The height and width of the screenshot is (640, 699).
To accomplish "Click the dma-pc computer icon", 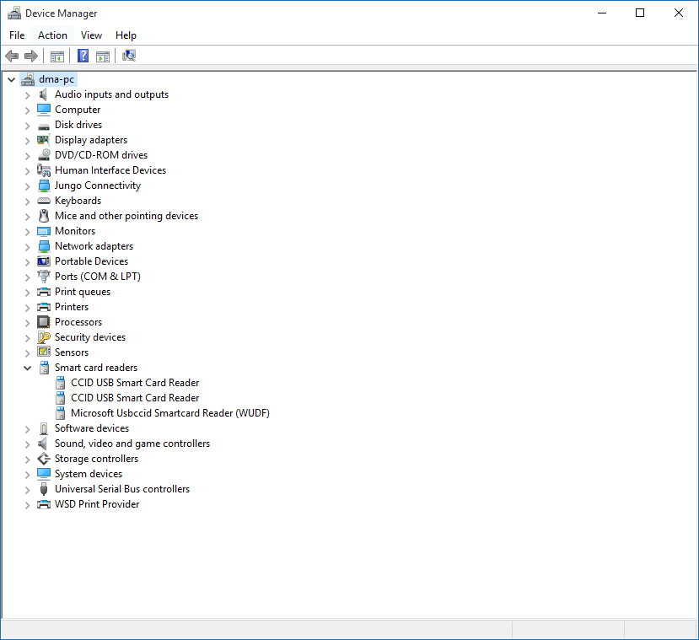I will pos(28,79).
